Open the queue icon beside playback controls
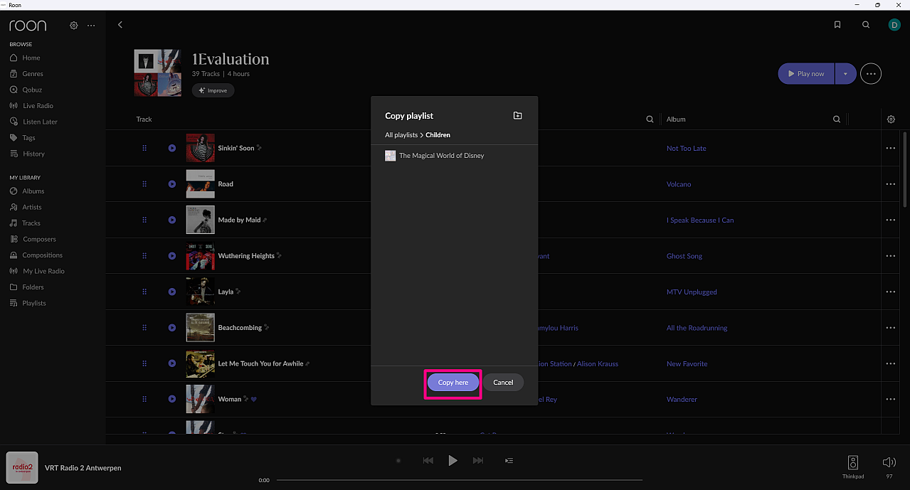 pyautogui.click(x=509, y=461)
